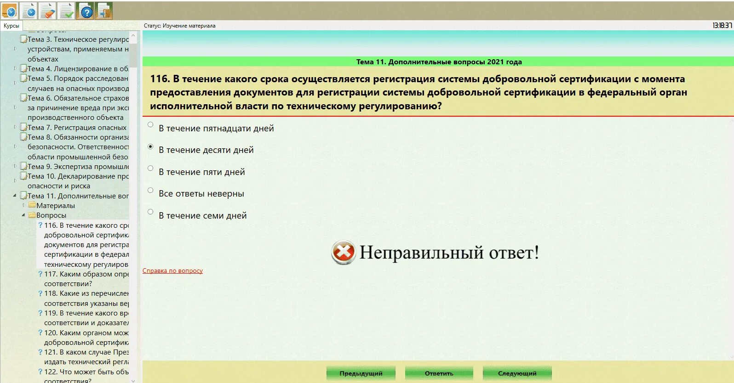This screenshot has height=383, width=734.
Task: Click question mark icon of question 117
Action: tap(40, 274)
